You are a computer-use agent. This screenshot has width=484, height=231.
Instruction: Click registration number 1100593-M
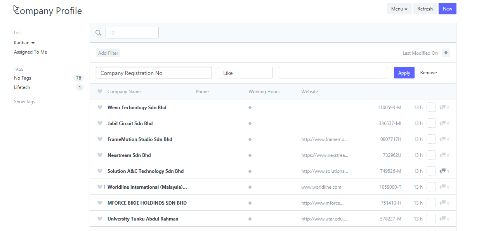click(x=389, y=108)
